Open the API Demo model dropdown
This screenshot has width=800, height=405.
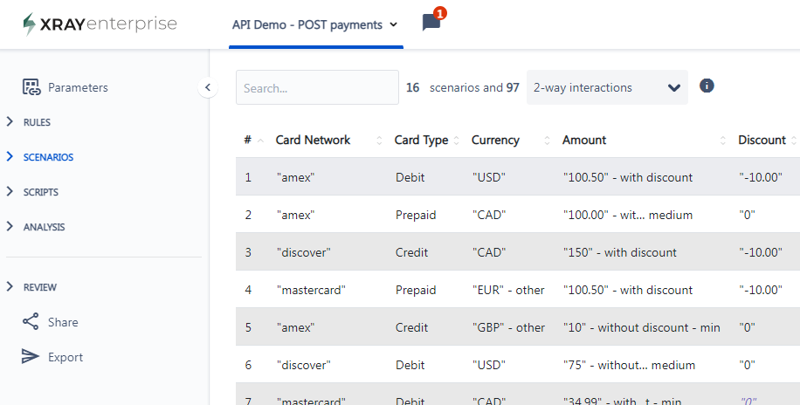click(x=315, y=24)
